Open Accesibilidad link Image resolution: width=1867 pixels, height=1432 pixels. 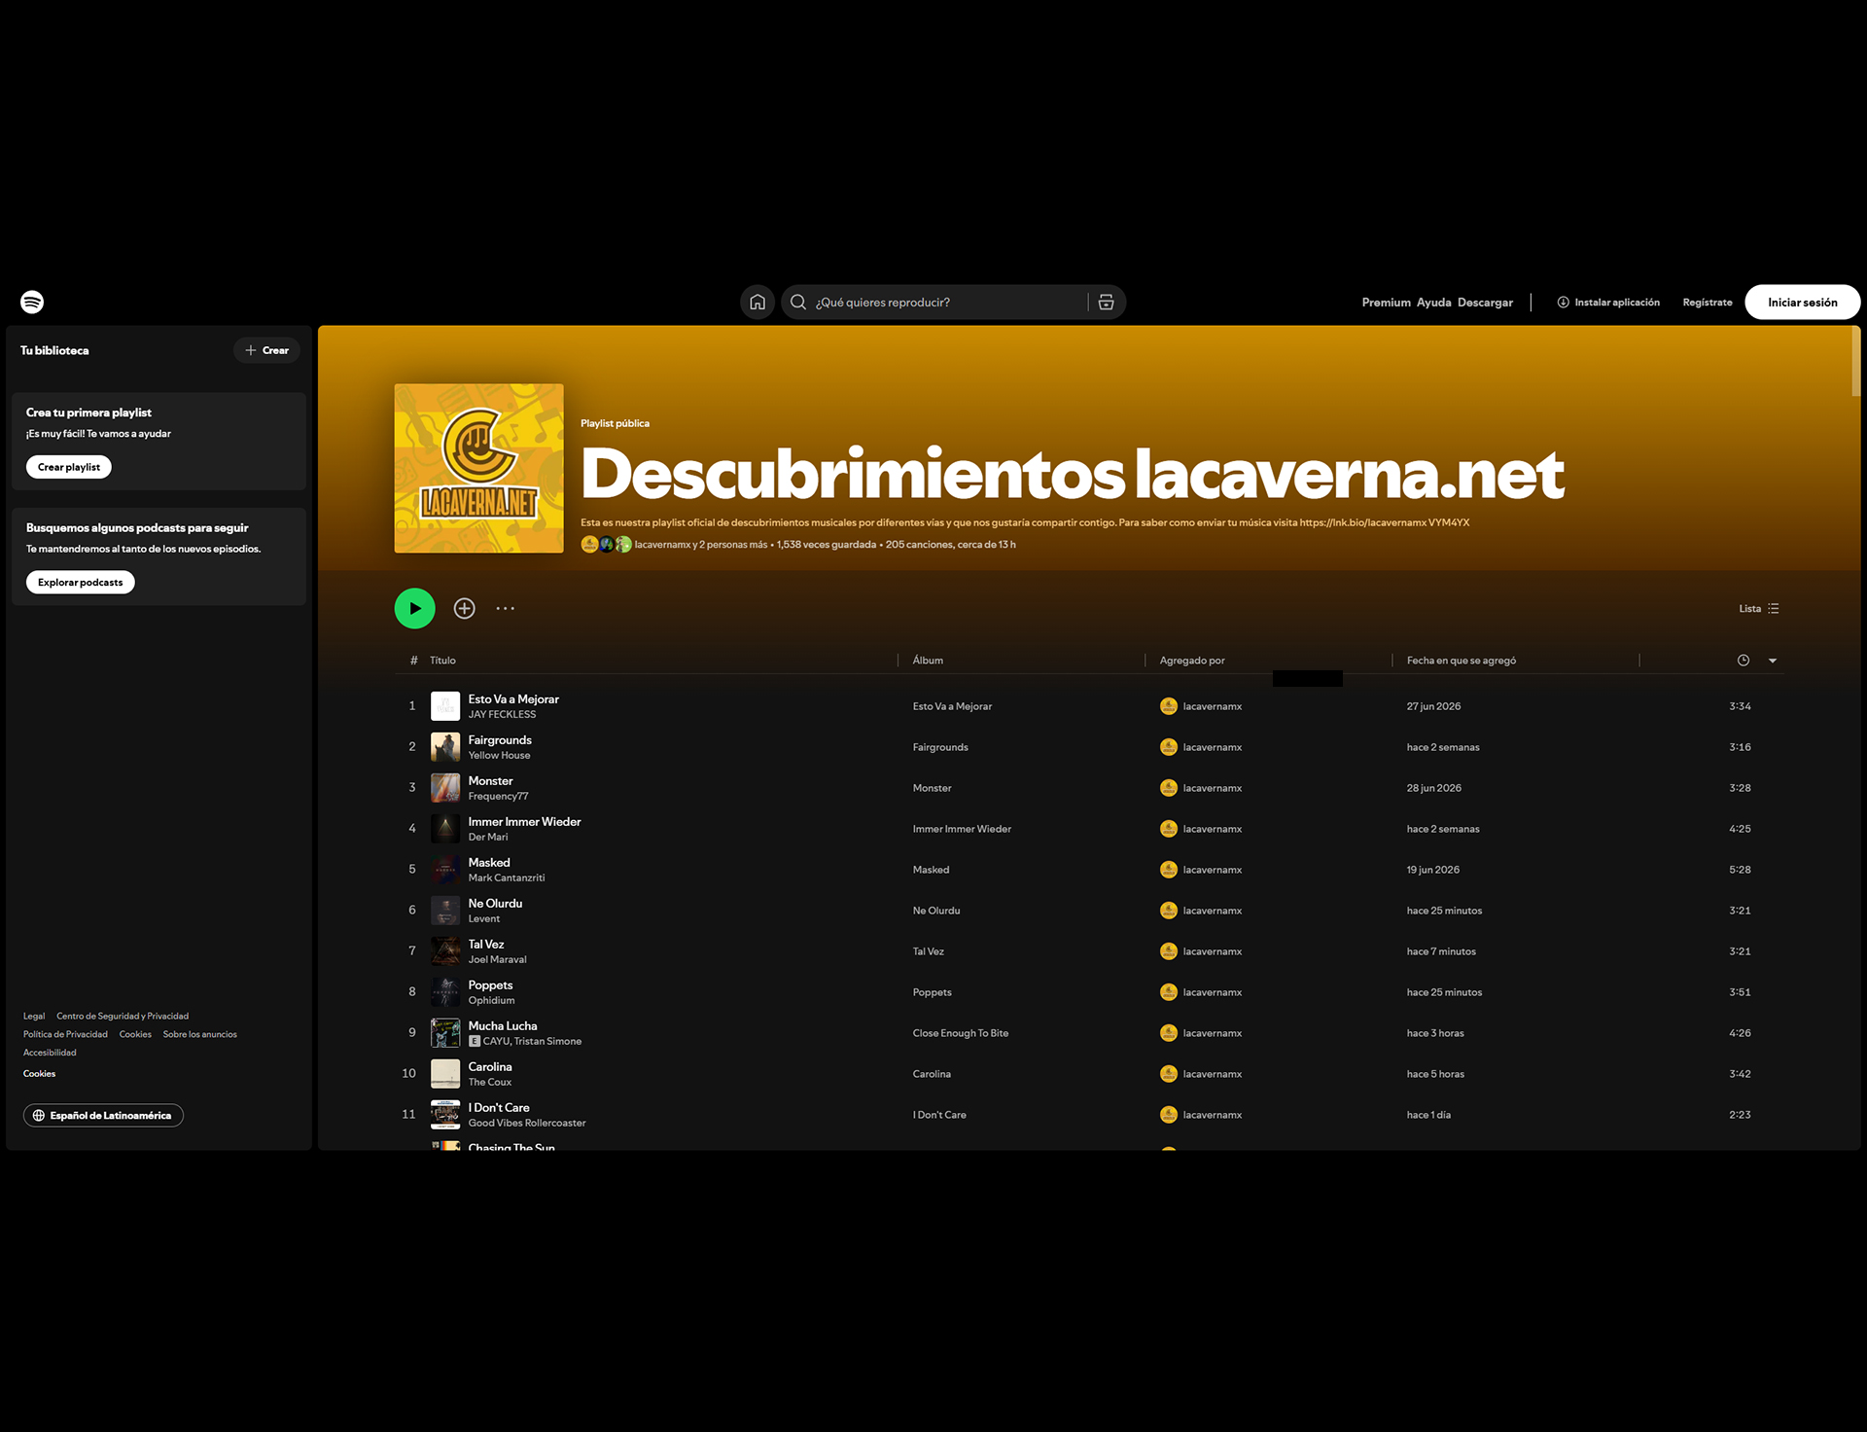(50, 1053)
